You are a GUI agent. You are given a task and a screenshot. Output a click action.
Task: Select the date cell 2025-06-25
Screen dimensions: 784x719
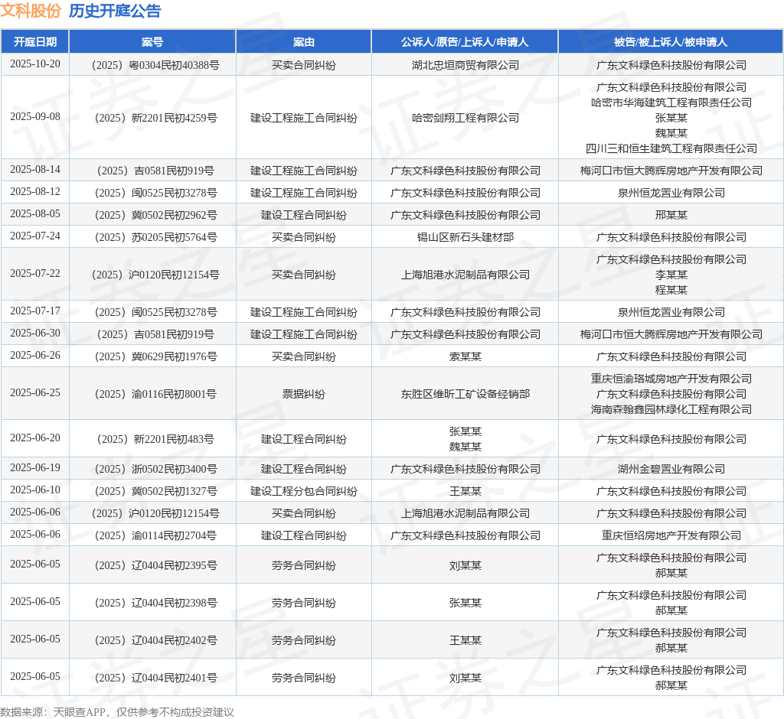35,392
